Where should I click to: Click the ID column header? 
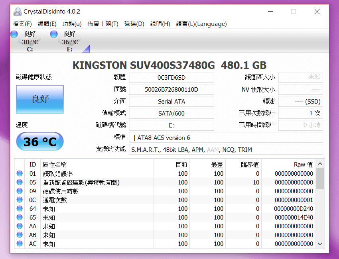coord(32,165)
